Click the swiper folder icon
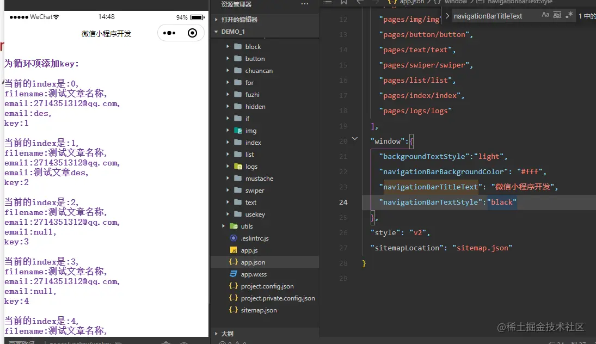Viewport: 596px width, 344px height. point(238,190)
